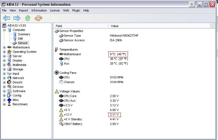Click the Storage drive icon
218x140 pixels.
[9, 69]
